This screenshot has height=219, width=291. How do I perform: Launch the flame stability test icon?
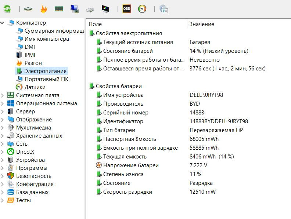pos(43,9)
